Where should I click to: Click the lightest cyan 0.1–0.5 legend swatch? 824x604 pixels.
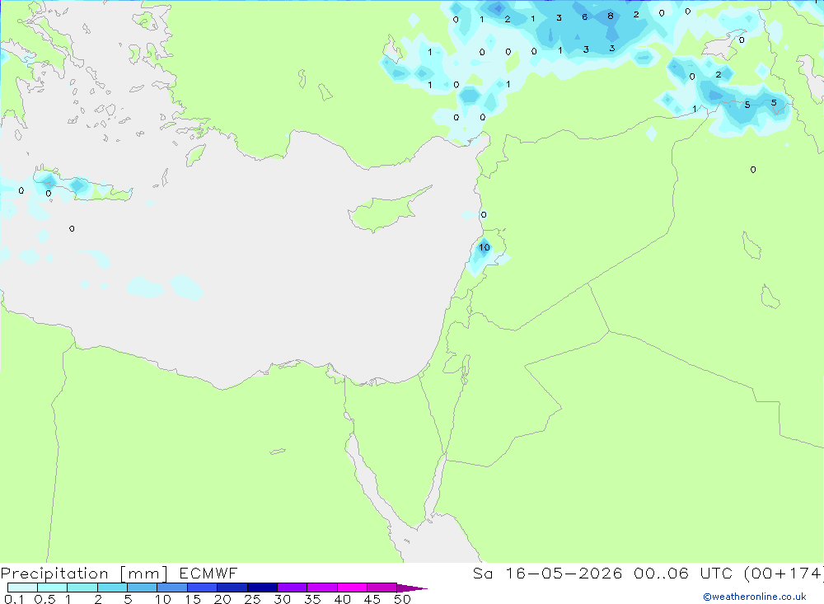(x=22, y=588)
